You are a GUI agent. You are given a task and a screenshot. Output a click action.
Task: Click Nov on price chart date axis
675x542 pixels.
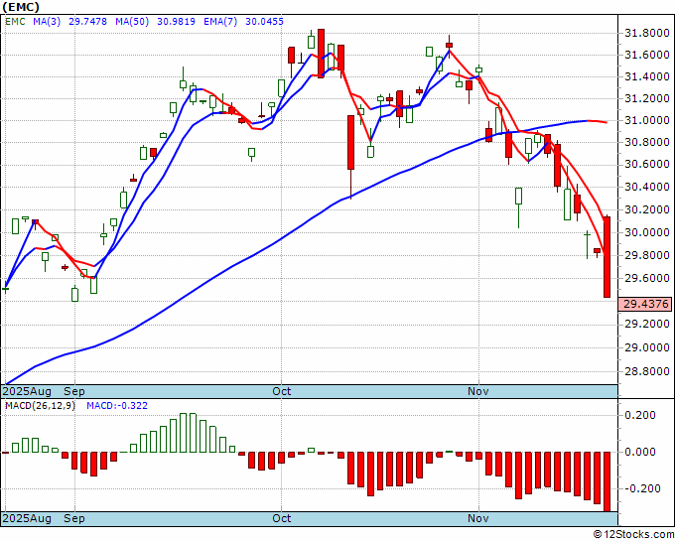[x=478, y=391]
